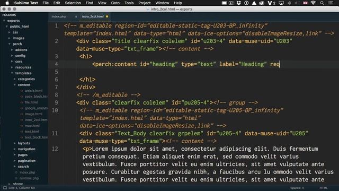Screen dimensions: 339x191
Task: Open the Window menu
Action: pyautogui.click(x=162, y=3)
